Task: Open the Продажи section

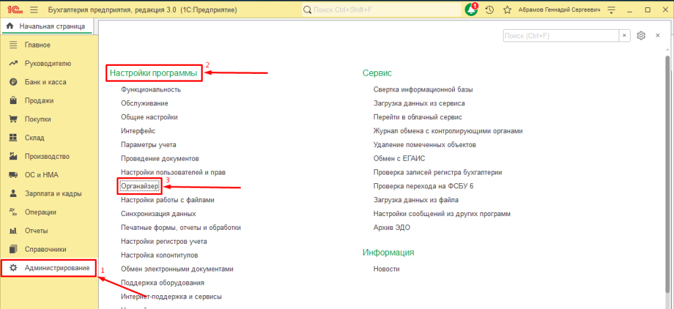Action: [x=39, y=101]
